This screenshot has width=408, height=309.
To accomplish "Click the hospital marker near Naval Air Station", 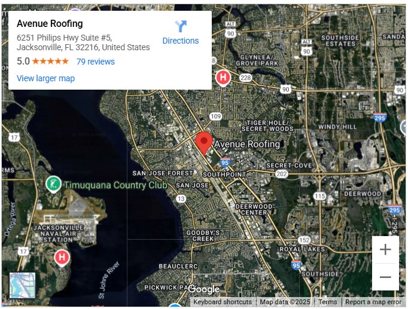I will (62, 258).
